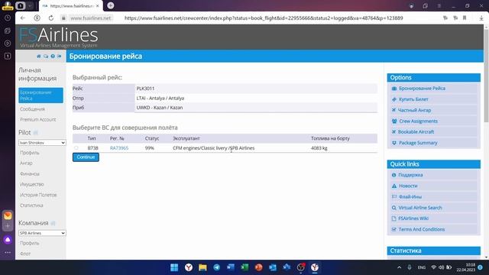
Task: Open Virtual Airline Search quick link
Action: [420, 208]
